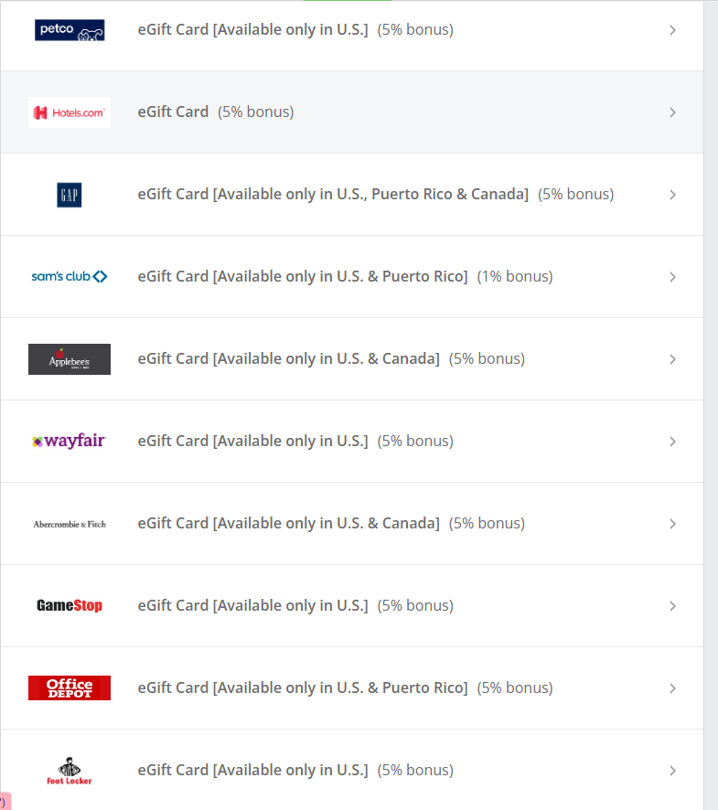Click the GAP brand logo
Screen dimensions: 718x810
coord(70,195)
